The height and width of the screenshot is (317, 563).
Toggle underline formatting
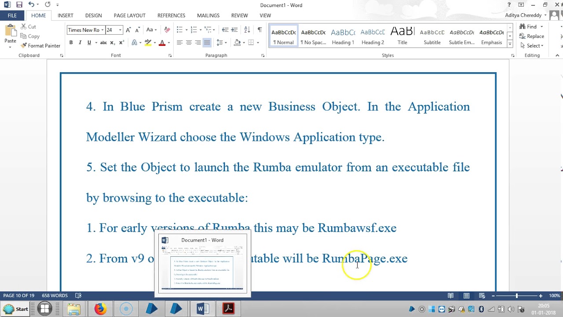point(89,43)
